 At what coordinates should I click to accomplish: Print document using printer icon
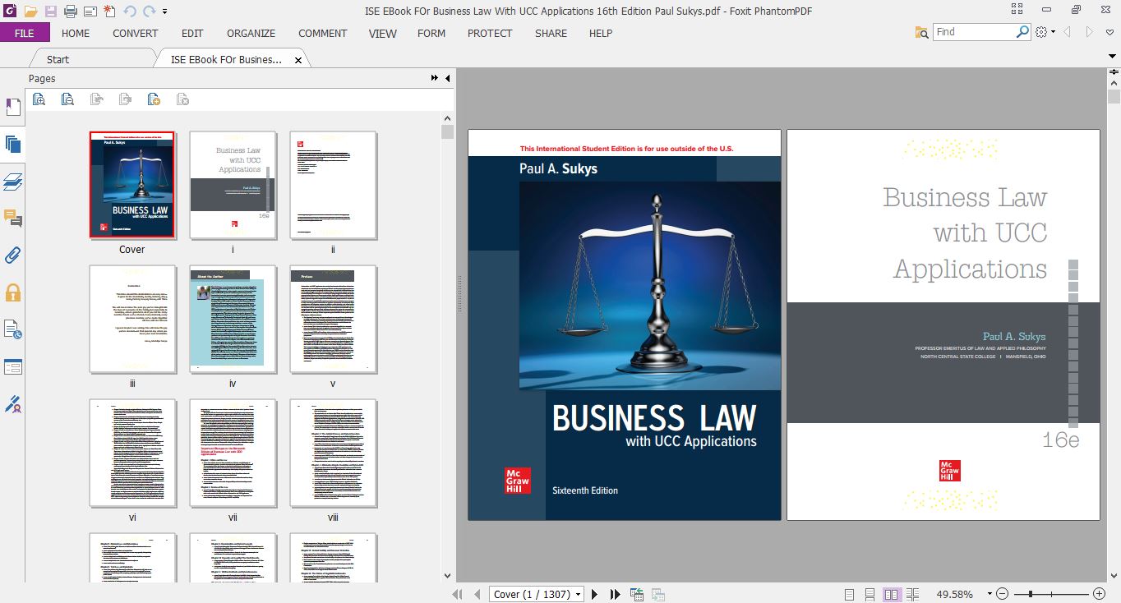(71, 11)
